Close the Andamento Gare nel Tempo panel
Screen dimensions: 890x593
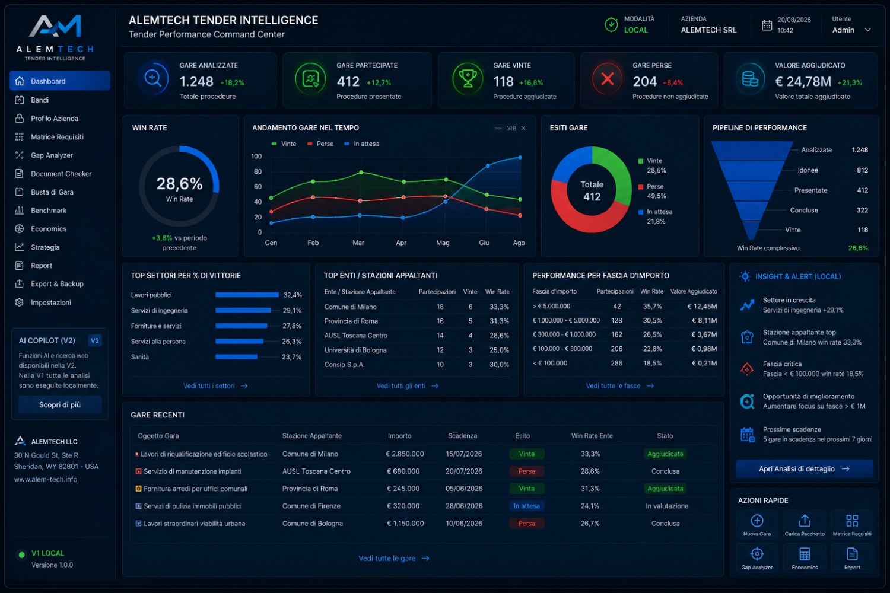point(523,128)
